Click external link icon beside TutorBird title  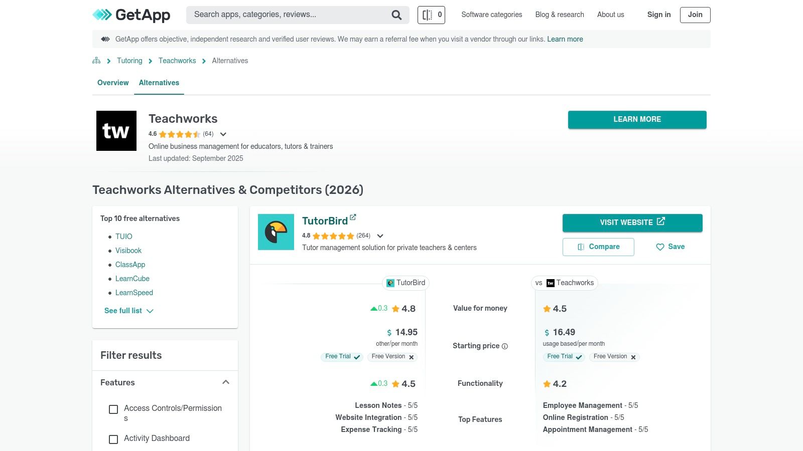pyautogui.click(x=353, y=217)
